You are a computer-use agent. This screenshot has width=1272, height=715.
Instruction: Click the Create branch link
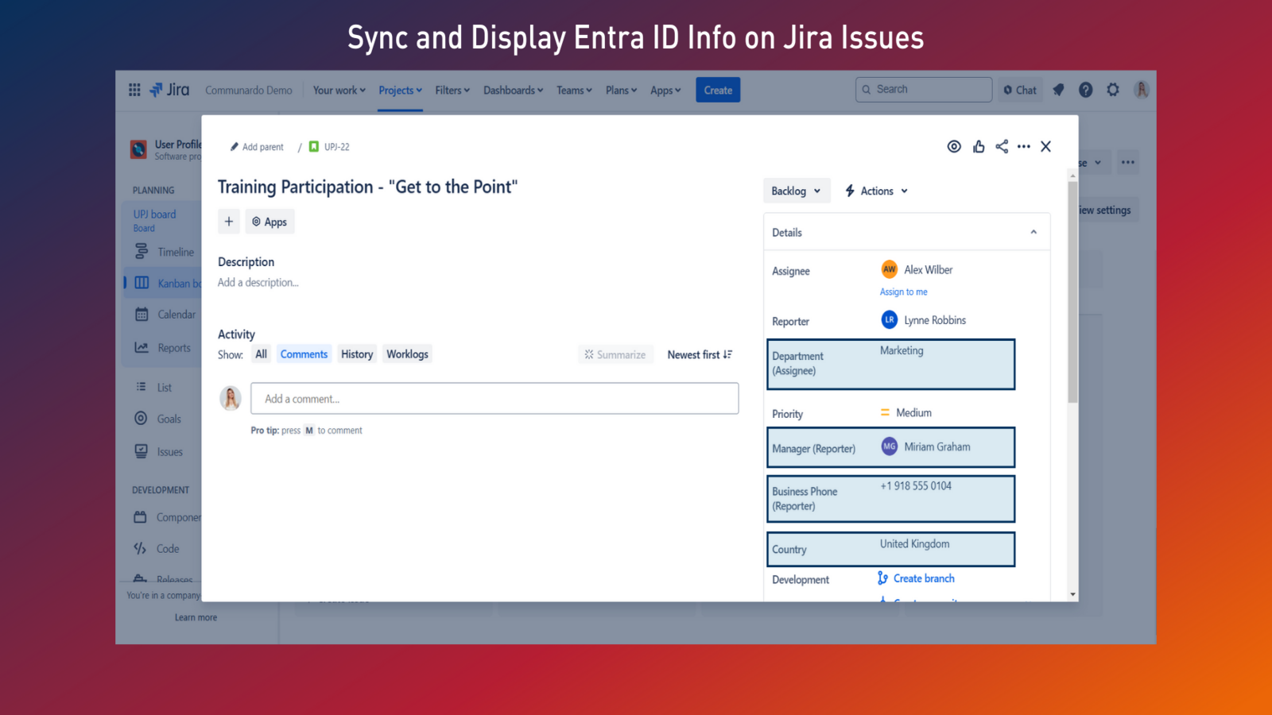923,578
